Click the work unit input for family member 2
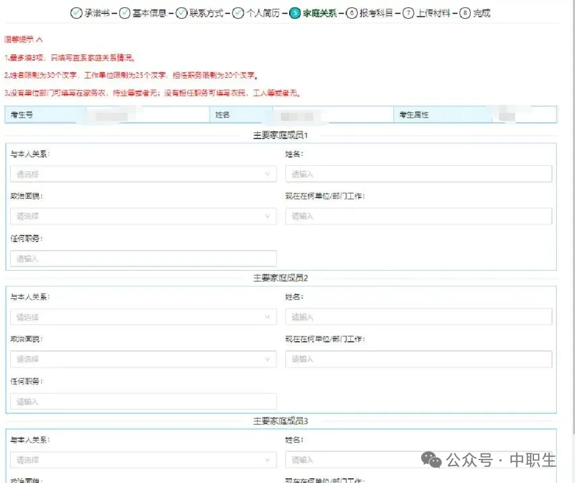The image size is (575, 483). point(418,359)
